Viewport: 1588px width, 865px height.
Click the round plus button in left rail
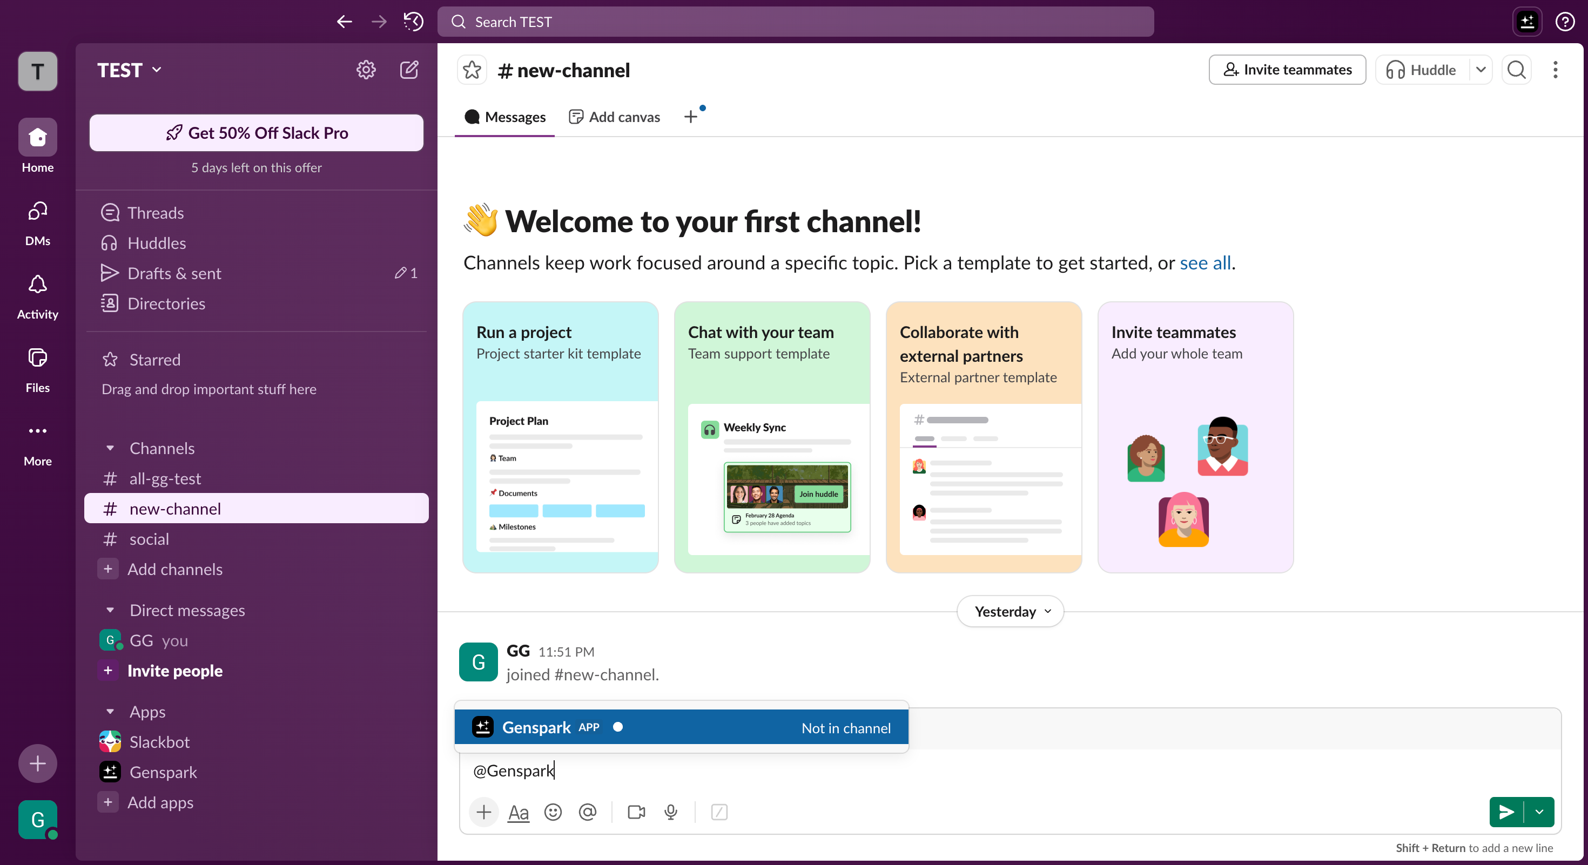coord(38,763)
